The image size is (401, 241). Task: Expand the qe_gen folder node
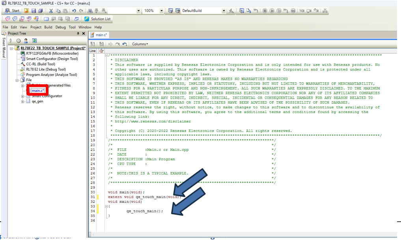pyautogui.click(x=23, y=101)
